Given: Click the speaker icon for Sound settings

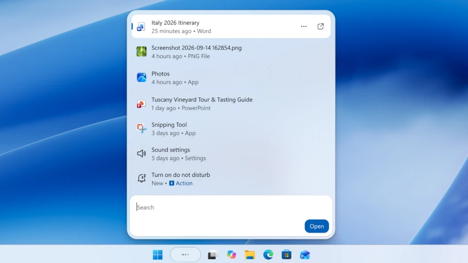Looking at the screenshot, I should coord(141,153).
